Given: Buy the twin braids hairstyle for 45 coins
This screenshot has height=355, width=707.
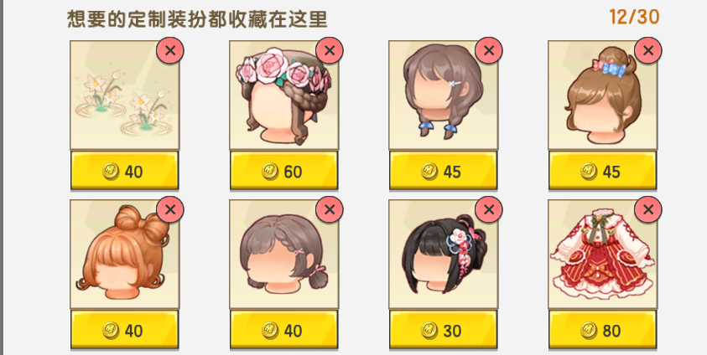Looking at the screenshot, I should click(x=443, y=171).
